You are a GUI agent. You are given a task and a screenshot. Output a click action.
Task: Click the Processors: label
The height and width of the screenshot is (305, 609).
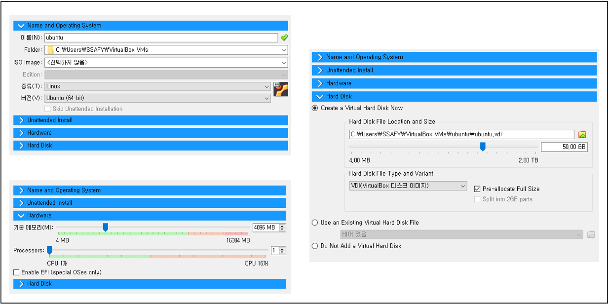[x=29, y=250]
